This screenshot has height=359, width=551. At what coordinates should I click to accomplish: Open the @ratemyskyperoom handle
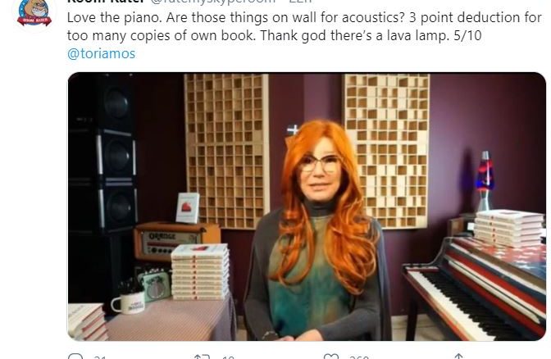pyautogui.click(x=213, y=2)
